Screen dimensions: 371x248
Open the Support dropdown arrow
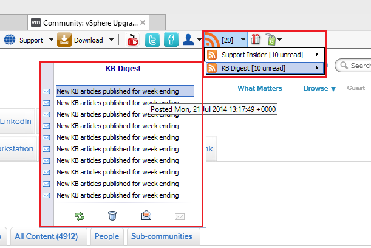click(x=51, y=40)
